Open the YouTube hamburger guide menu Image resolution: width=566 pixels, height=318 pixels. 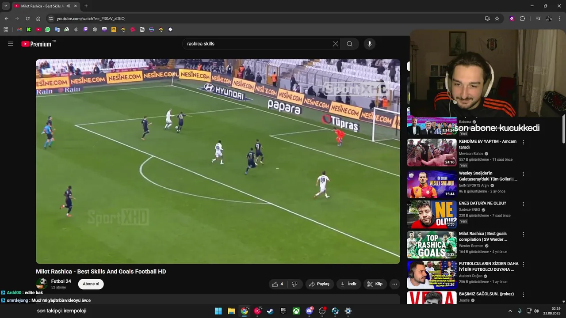(11, 44)
